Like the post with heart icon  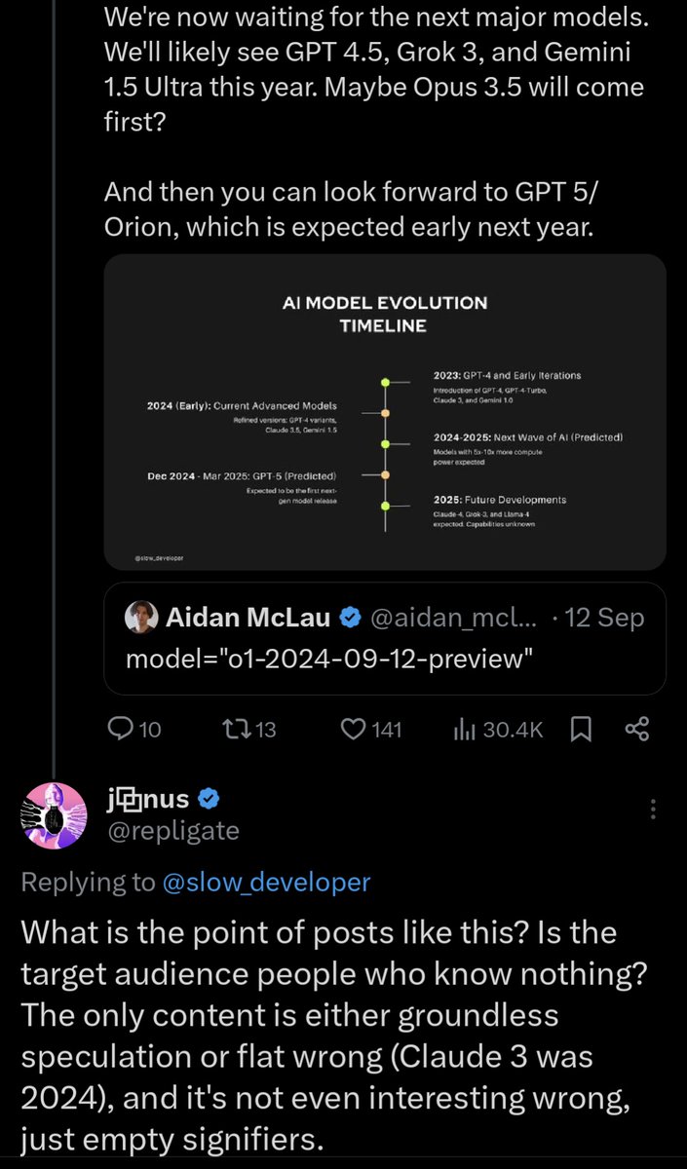click(x=353, y=729)
